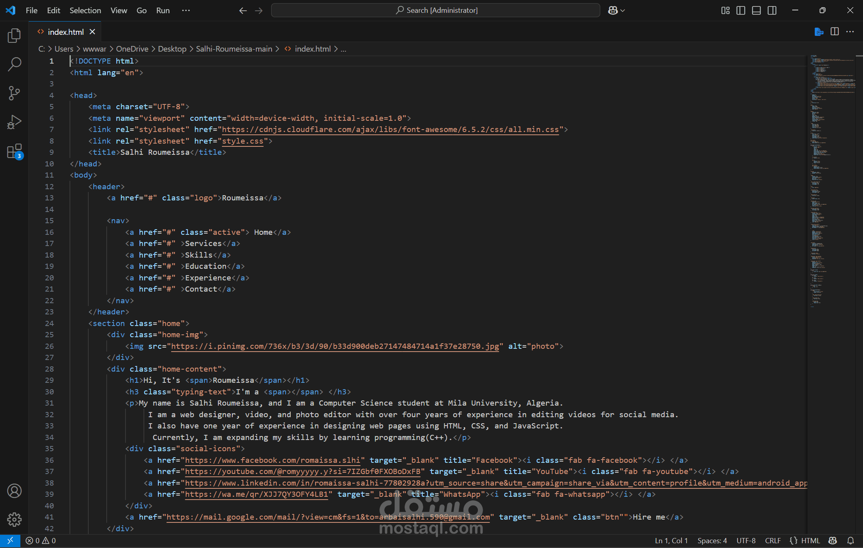The width and height of the screenshot is (863, 548).
Task: Open Copilot status icon in status bar
Action: pyautogui.click(x=833, y=541)
